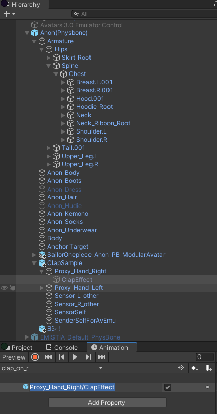Image resolution: width=217 pixels, height=414 pixels.
Task: Toggle the ClapEffect property checkbox
Action: (168, 387)
